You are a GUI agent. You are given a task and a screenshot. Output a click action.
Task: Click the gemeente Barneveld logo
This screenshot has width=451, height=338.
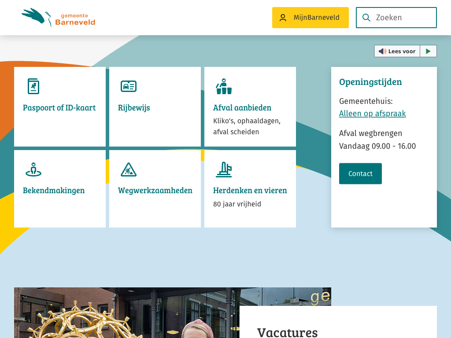[58, 18]
